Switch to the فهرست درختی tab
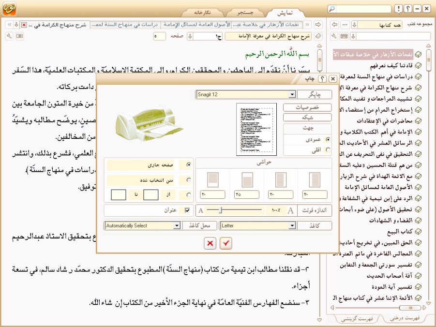The image size is (436, 327). point(405,318)
